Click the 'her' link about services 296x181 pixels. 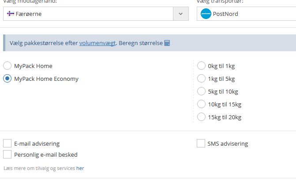(80, 168)
